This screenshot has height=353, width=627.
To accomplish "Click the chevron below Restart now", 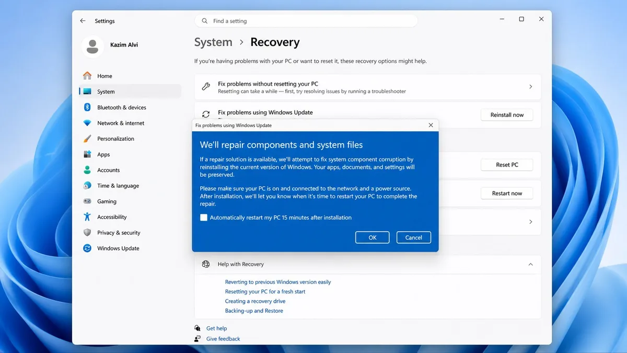I will click(x=530, y=222).
